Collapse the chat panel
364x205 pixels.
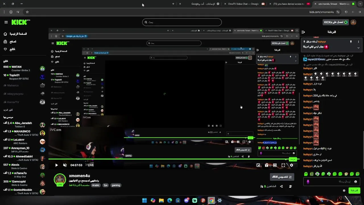point(303,32)
